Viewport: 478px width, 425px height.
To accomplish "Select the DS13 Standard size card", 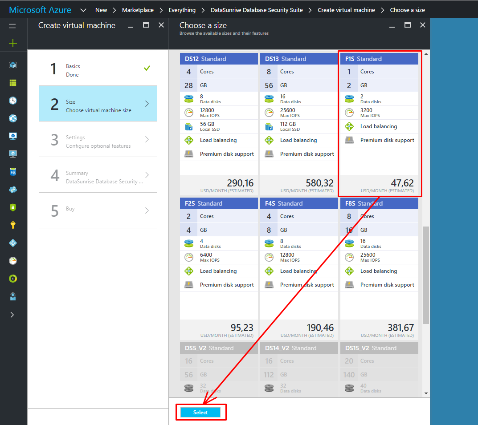I will pos(299,124).
